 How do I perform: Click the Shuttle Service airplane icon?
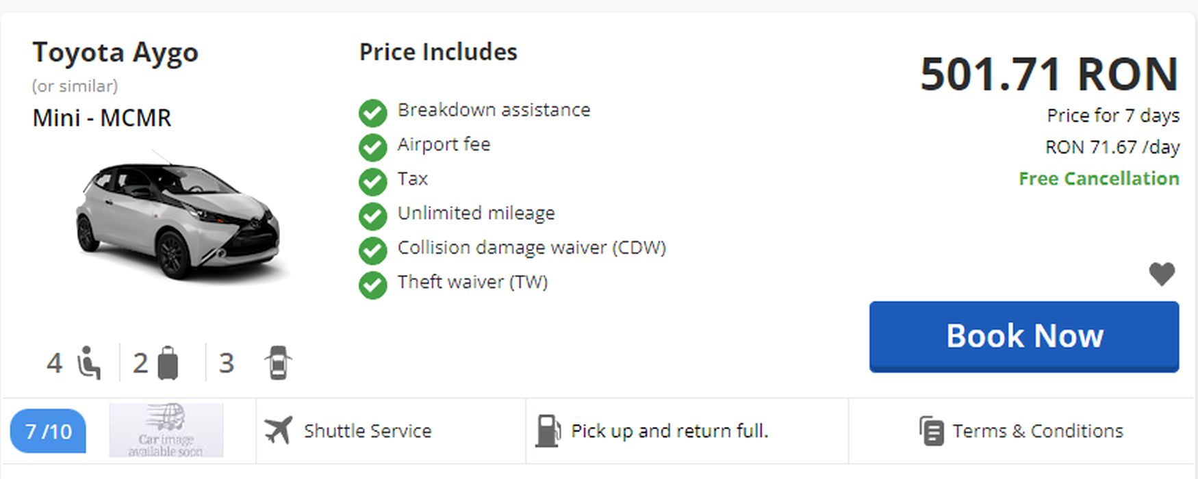point(278,430)
